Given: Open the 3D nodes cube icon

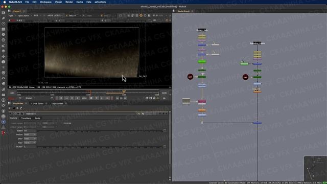Looking at the screenshot, I should 4,62.
